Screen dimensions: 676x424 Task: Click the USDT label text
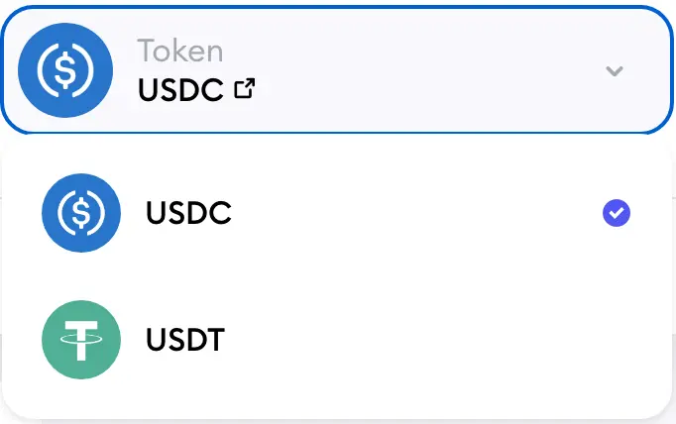pos(185,340)
